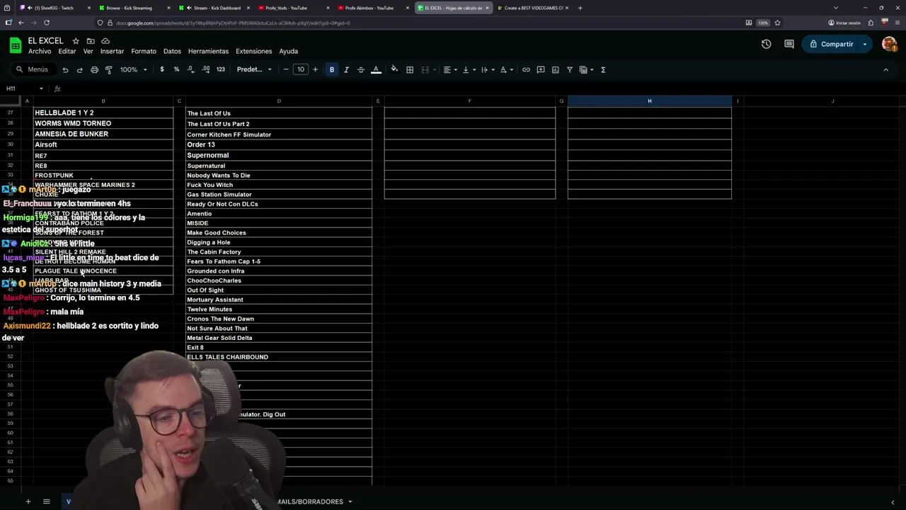The height and width of the screenshot is (510, 906).
Task: Click the Iniciar sesión button
Action: coord(844,23)
